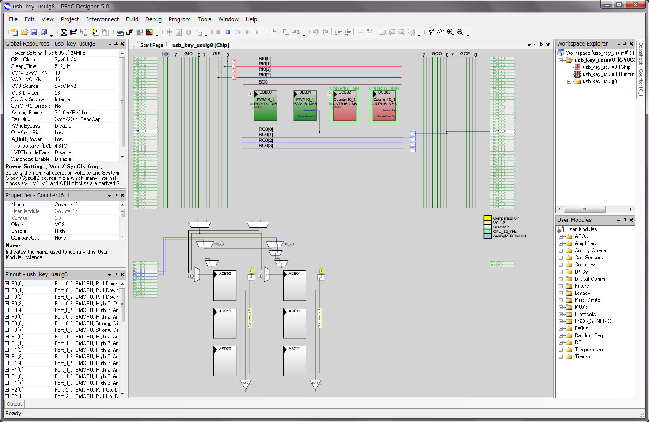Click the Open folder toolbar icon
The width and height of the screenshot is (649, 422).
(24, 32)
